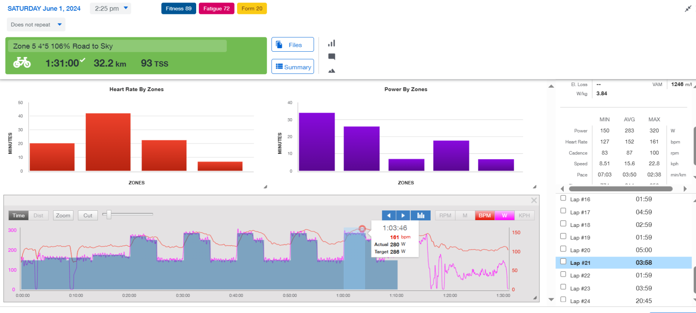Screen dimensions: 696x313
Task: Move the stats table right with the arrow
Action: pos(685,189)
